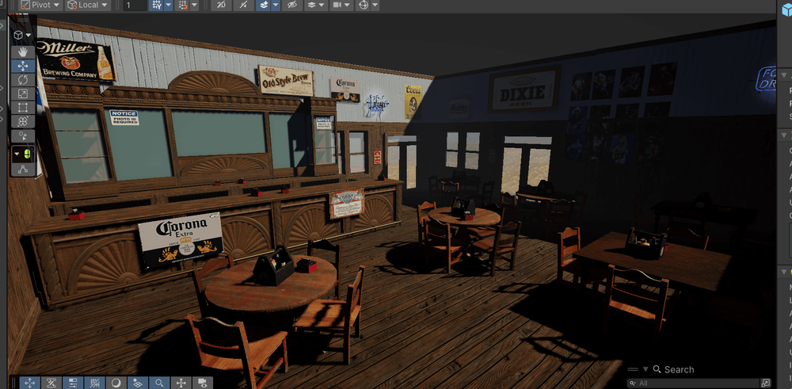Open grid visibility options arrow

tap(168, 5)
